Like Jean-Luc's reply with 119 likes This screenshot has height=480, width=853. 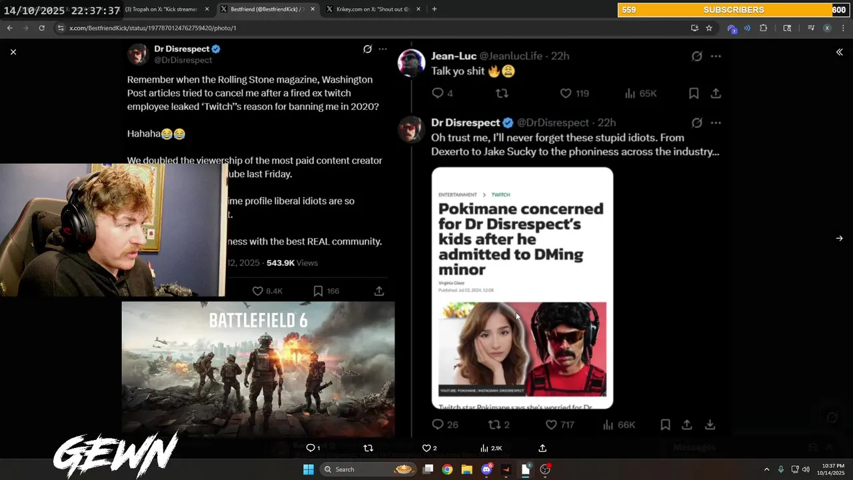[x=574, y=93]
